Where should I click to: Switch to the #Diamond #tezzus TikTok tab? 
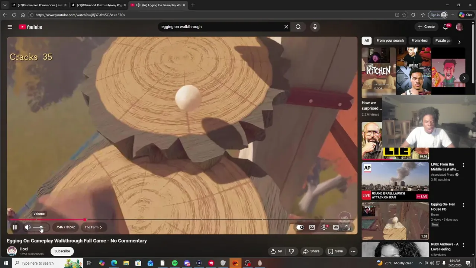[98, 5]
